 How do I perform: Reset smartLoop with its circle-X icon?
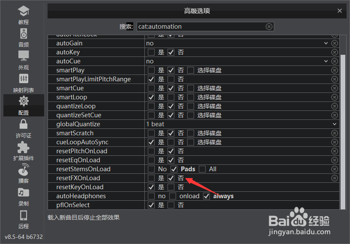pyautogui.click(x=335, y=97)
